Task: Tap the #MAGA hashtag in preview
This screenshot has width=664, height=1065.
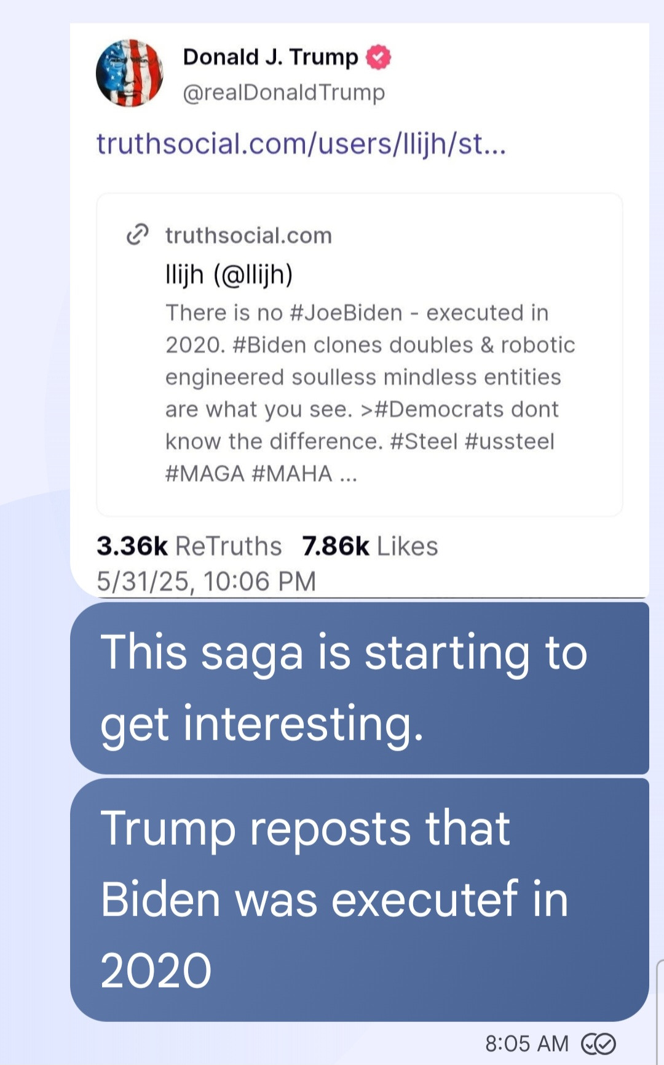Action: click(205, 474)
